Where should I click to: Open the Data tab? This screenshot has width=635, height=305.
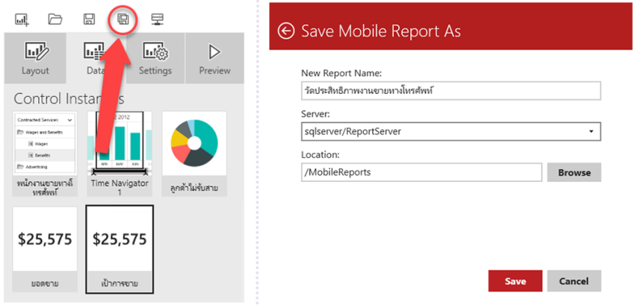point(96,58)
